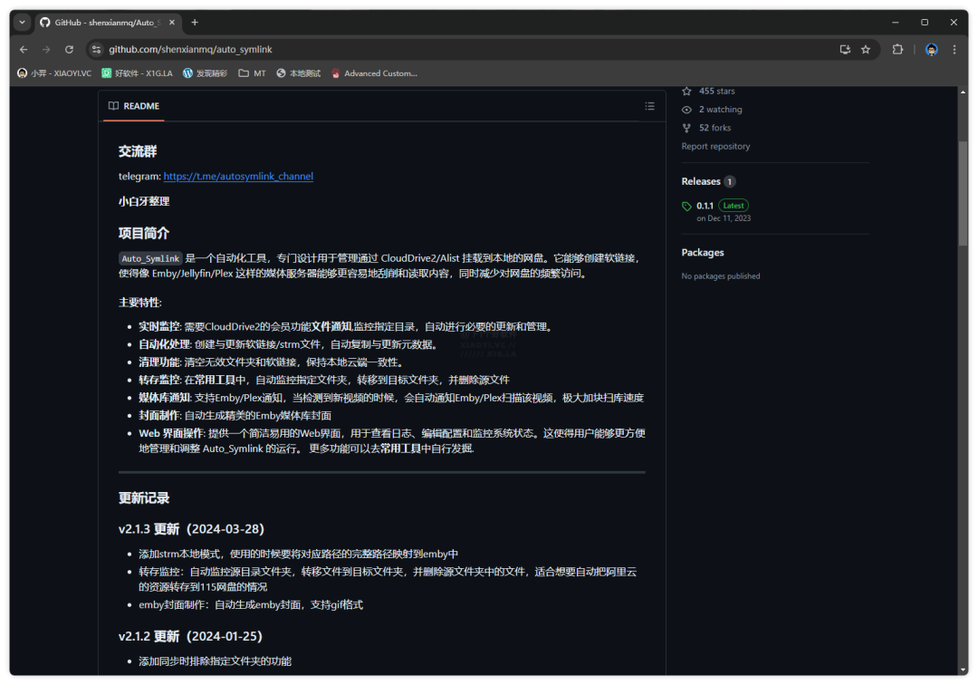The height and width of the screenshot is (685, 978).
Task: Open the README table of contents icon
Action: click(x=650, y=106)
